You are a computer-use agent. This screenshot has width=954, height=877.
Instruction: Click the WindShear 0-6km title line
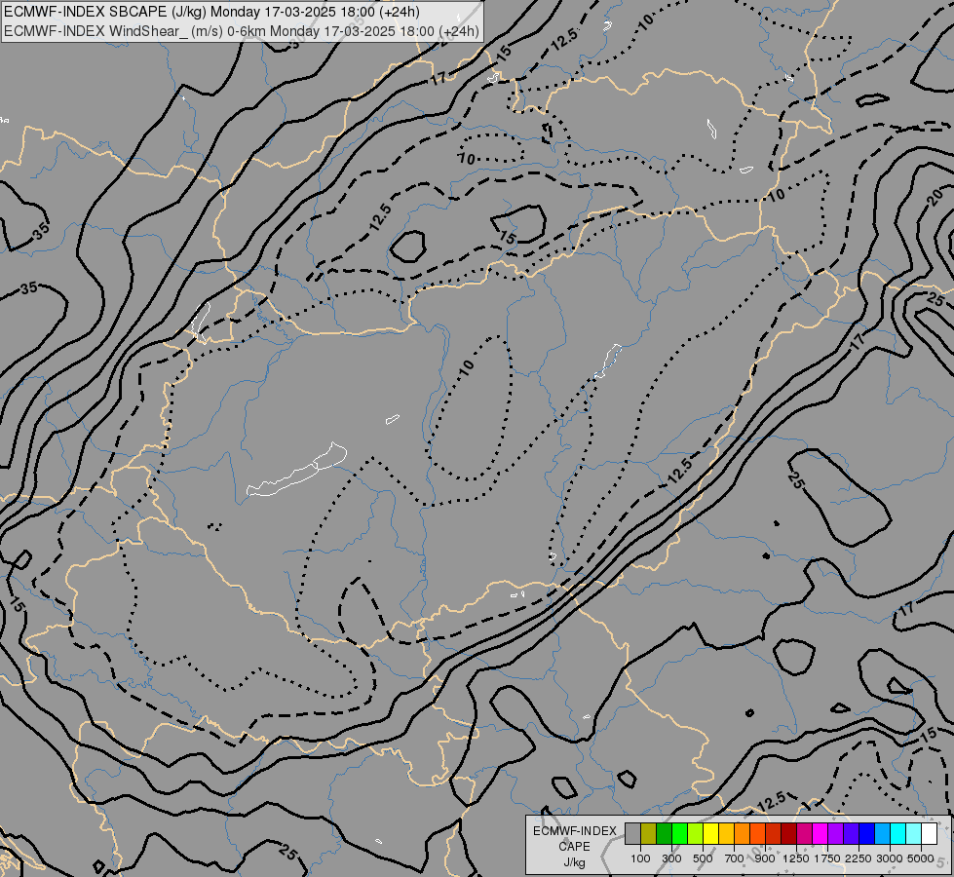tap(242, 31)
